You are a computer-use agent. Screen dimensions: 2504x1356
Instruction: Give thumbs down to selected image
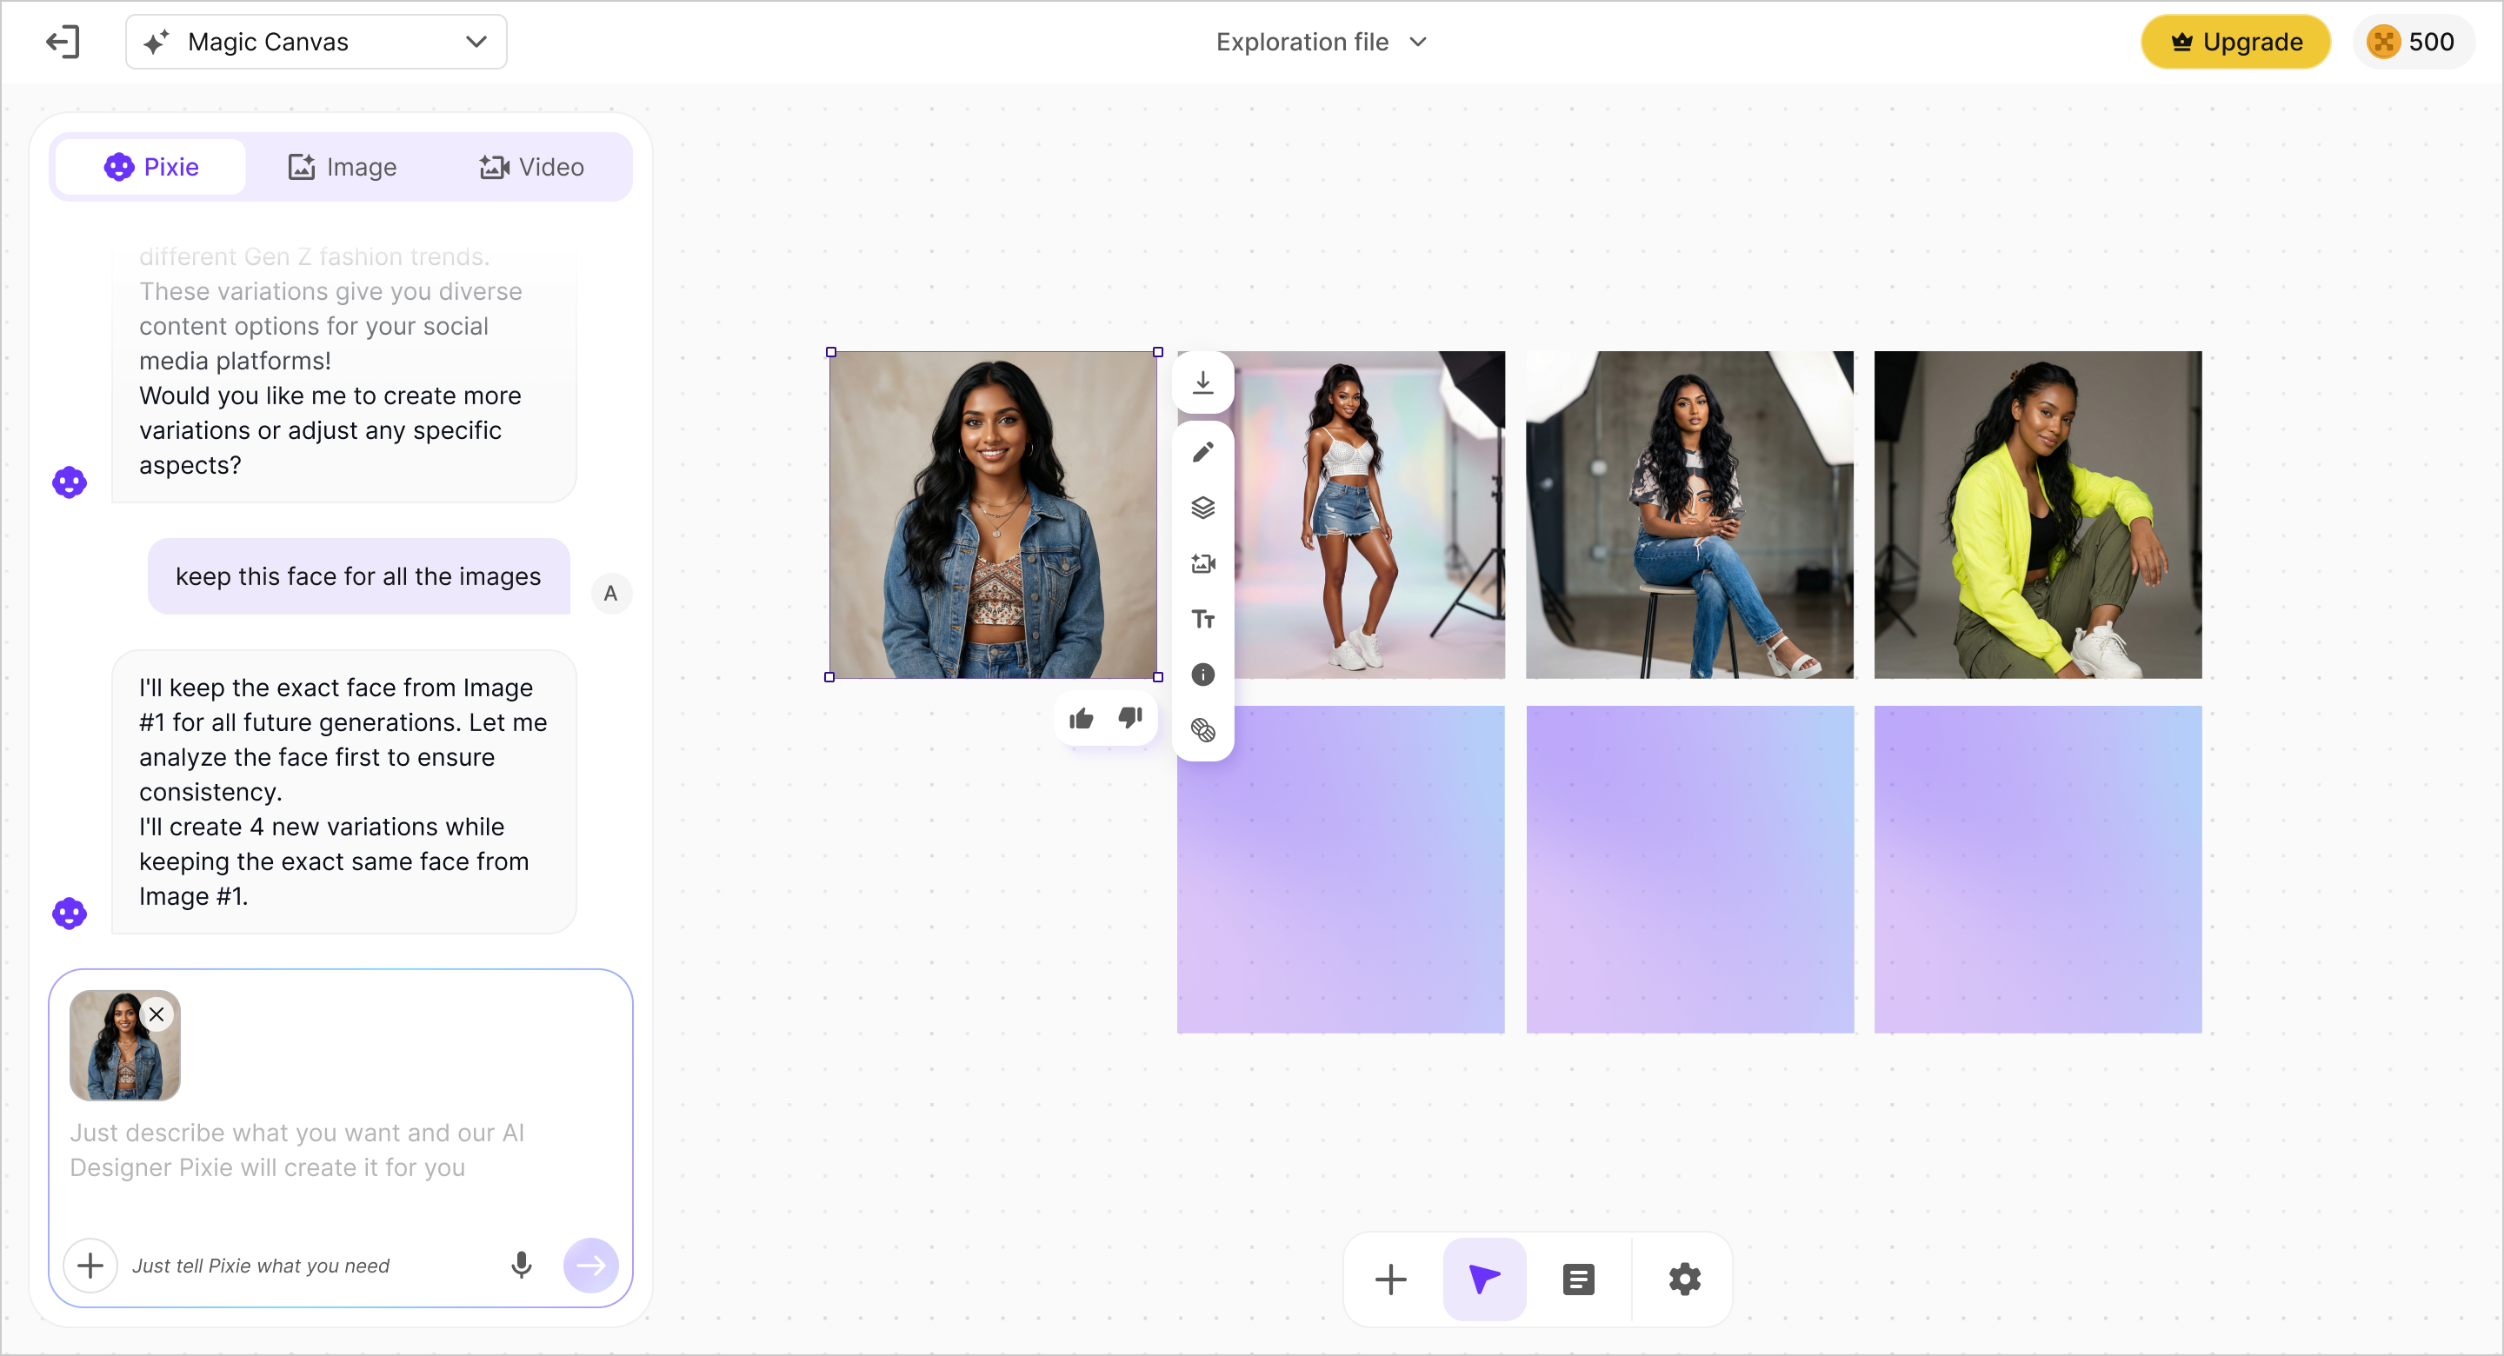(1129, 718)
